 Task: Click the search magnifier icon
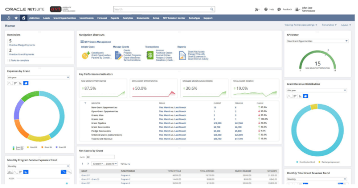tap(212, 9)
